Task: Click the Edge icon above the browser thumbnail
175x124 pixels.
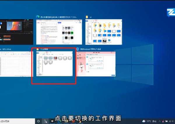Action: pyautogui.click(x=38, y=17)
